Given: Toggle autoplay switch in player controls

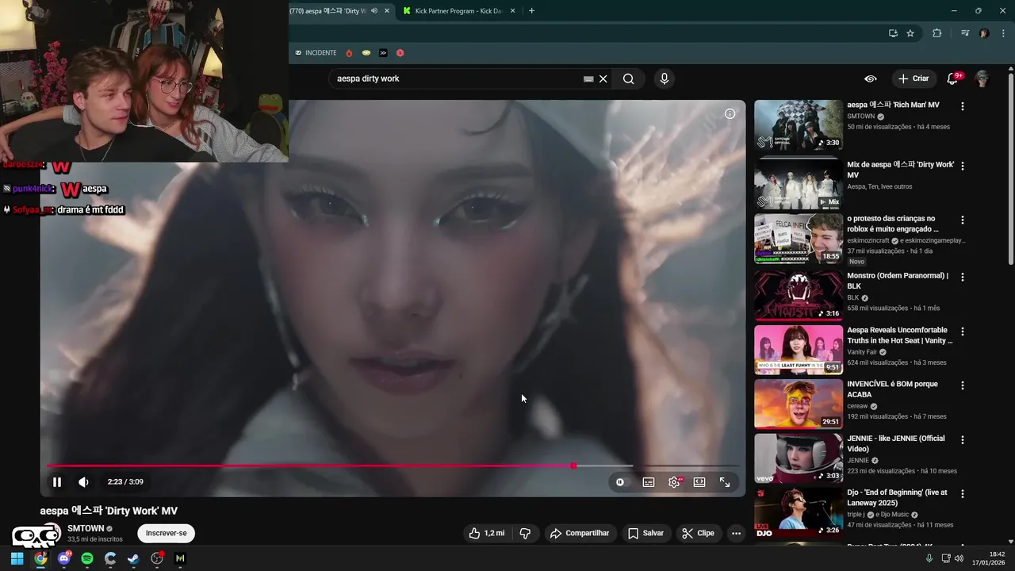Looking at the screenshot, I should (620, 481).
